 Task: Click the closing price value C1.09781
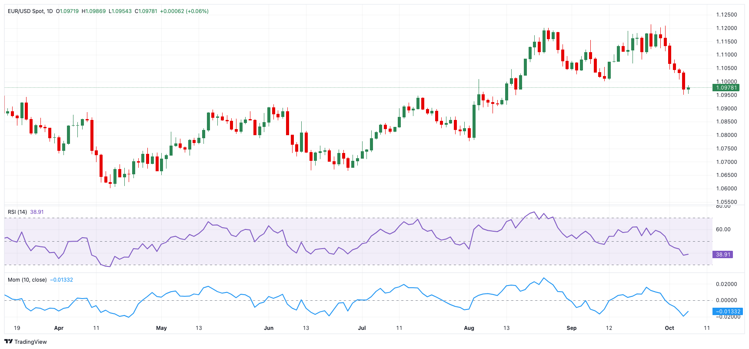(x=146, y=11)
